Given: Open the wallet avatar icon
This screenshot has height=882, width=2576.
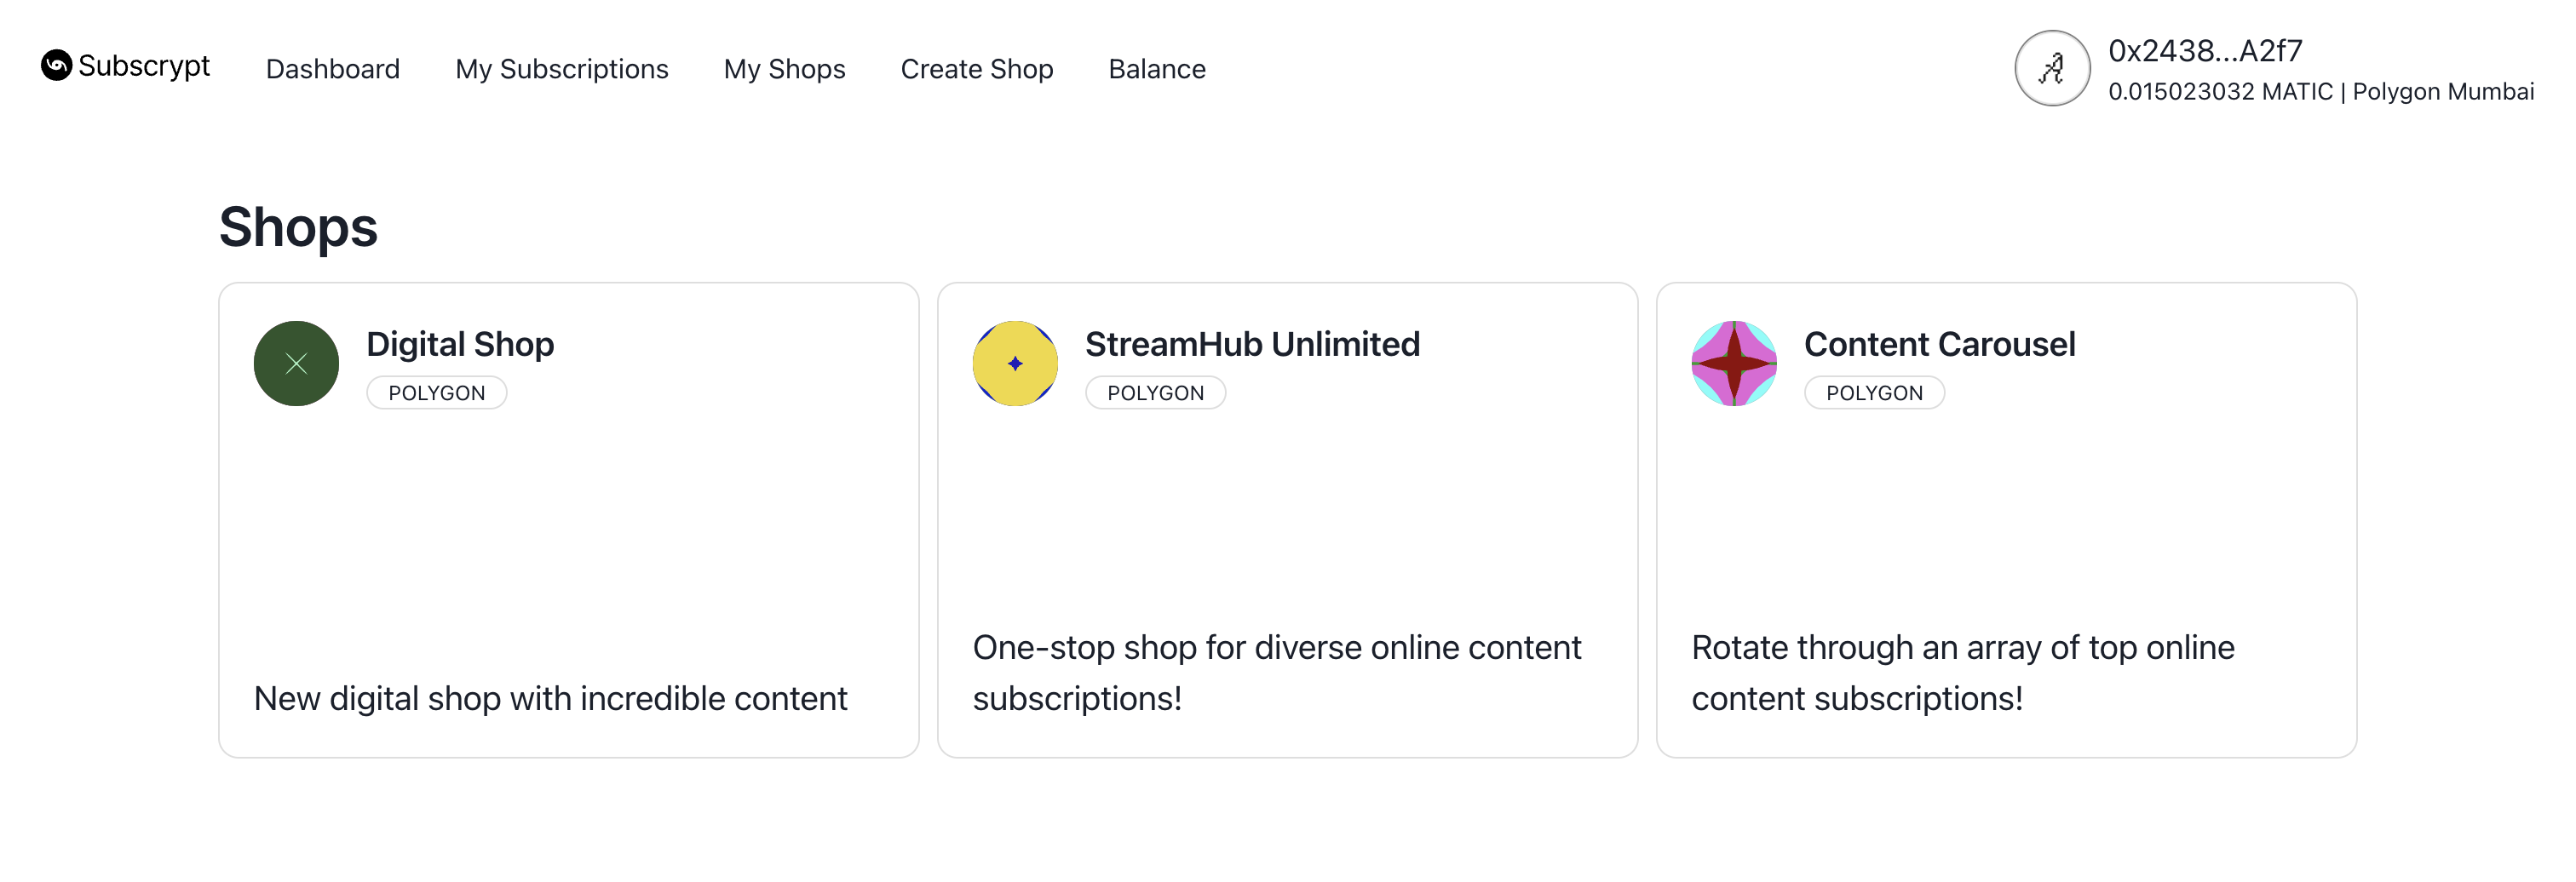Looking at the screenshot, I should (2052, 68).
